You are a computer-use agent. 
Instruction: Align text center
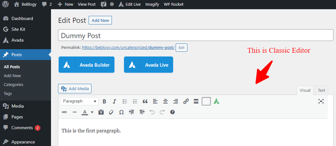pos(165,101)
